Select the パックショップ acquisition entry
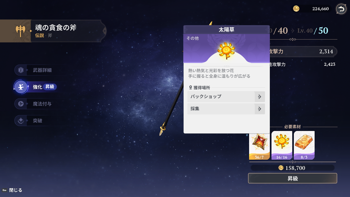The width and height of the screenshot is (350, 197). (x=226, y=97)
